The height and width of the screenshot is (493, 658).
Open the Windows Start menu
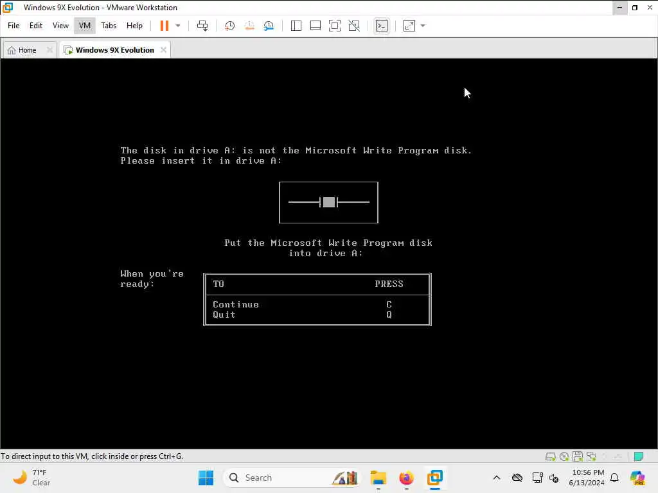tap(206, 478)
